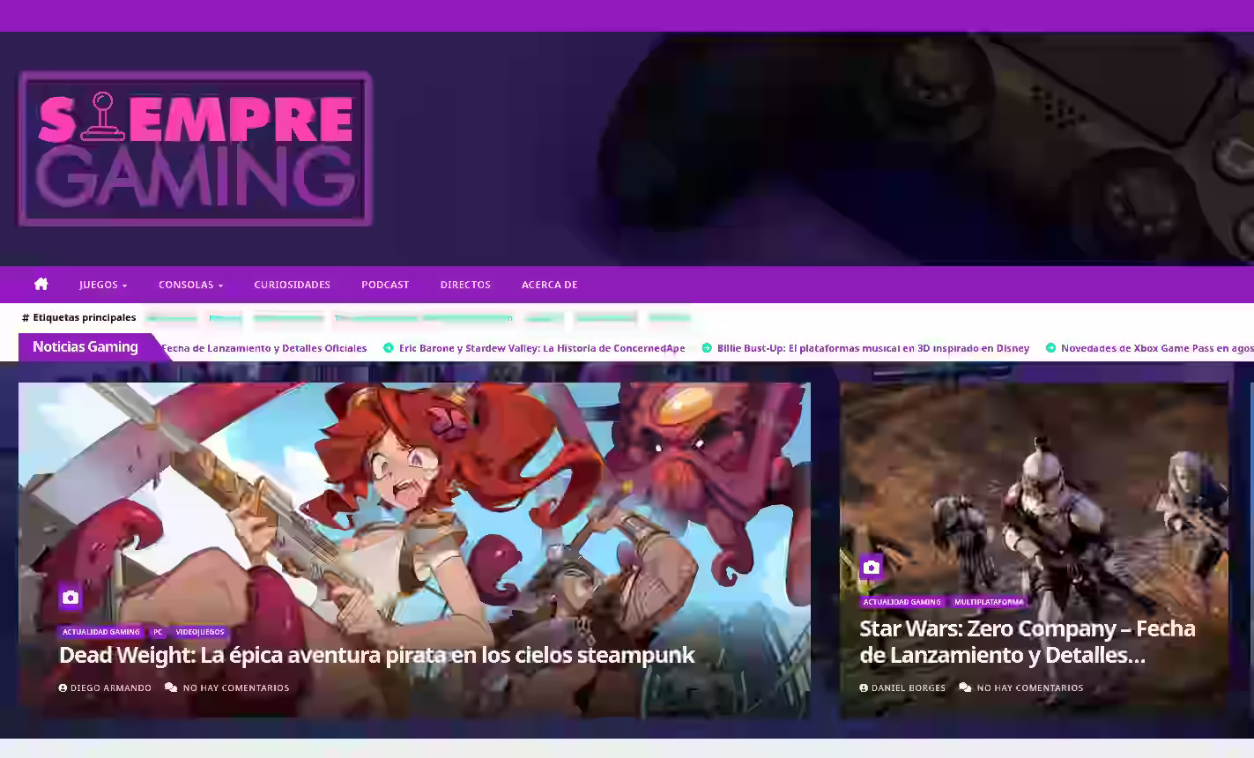Open the Podcast menu item
1254x758 pixels.
(385, 285)
